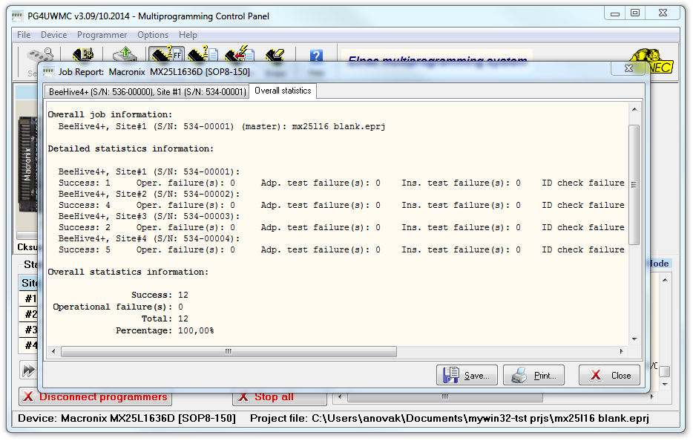Click the Print... button
The width and height of the screenshot is (693, 441).
coord(534,375)
